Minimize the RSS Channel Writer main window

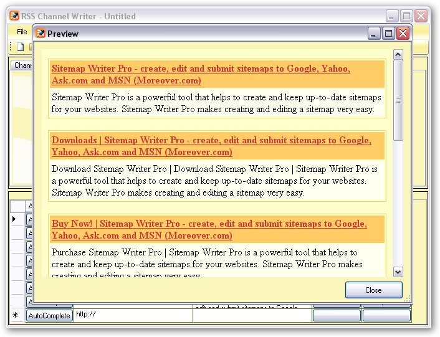392,16
